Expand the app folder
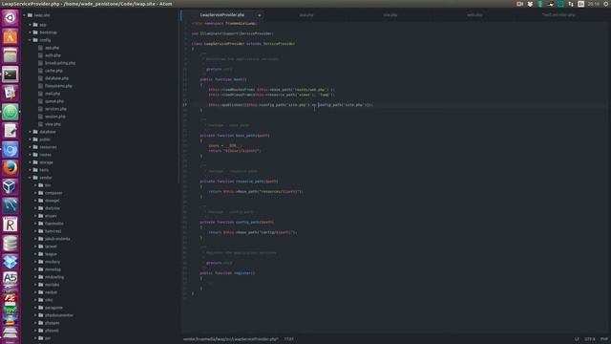The image size is (611, 344). pyautogui.click(x=30, y=25)
